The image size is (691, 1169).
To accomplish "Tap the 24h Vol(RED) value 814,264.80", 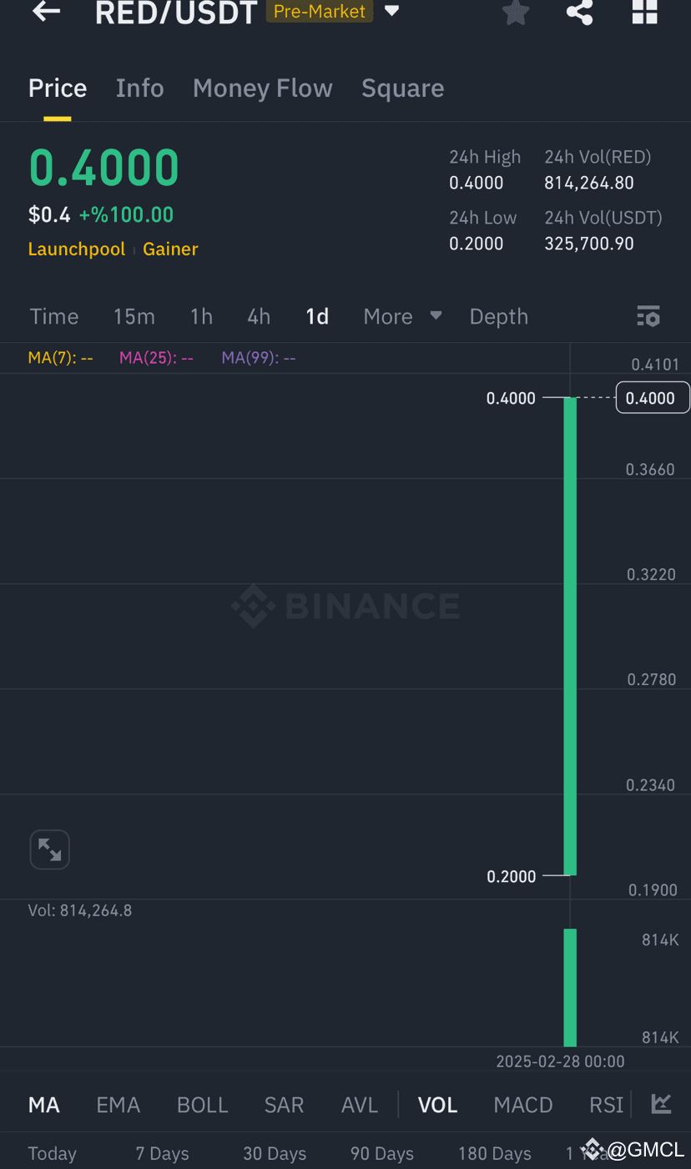I will pos(589,183).
